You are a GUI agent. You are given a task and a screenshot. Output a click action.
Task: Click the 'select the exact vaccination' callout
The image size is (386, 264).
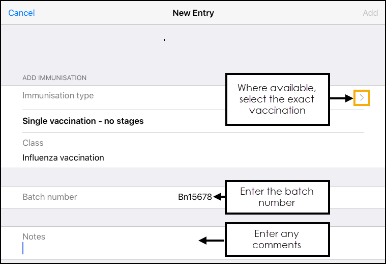click(277, 99)
